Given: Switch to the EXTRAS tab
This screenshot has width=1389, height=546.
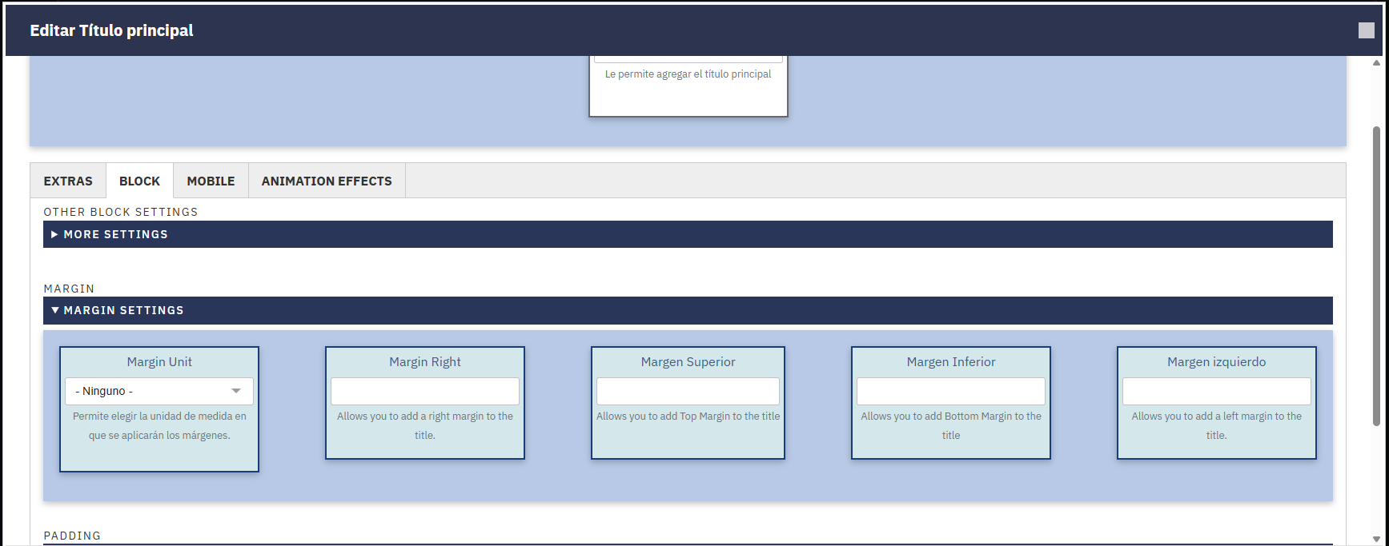Looking at the screenshot, I should coord(68,181).
